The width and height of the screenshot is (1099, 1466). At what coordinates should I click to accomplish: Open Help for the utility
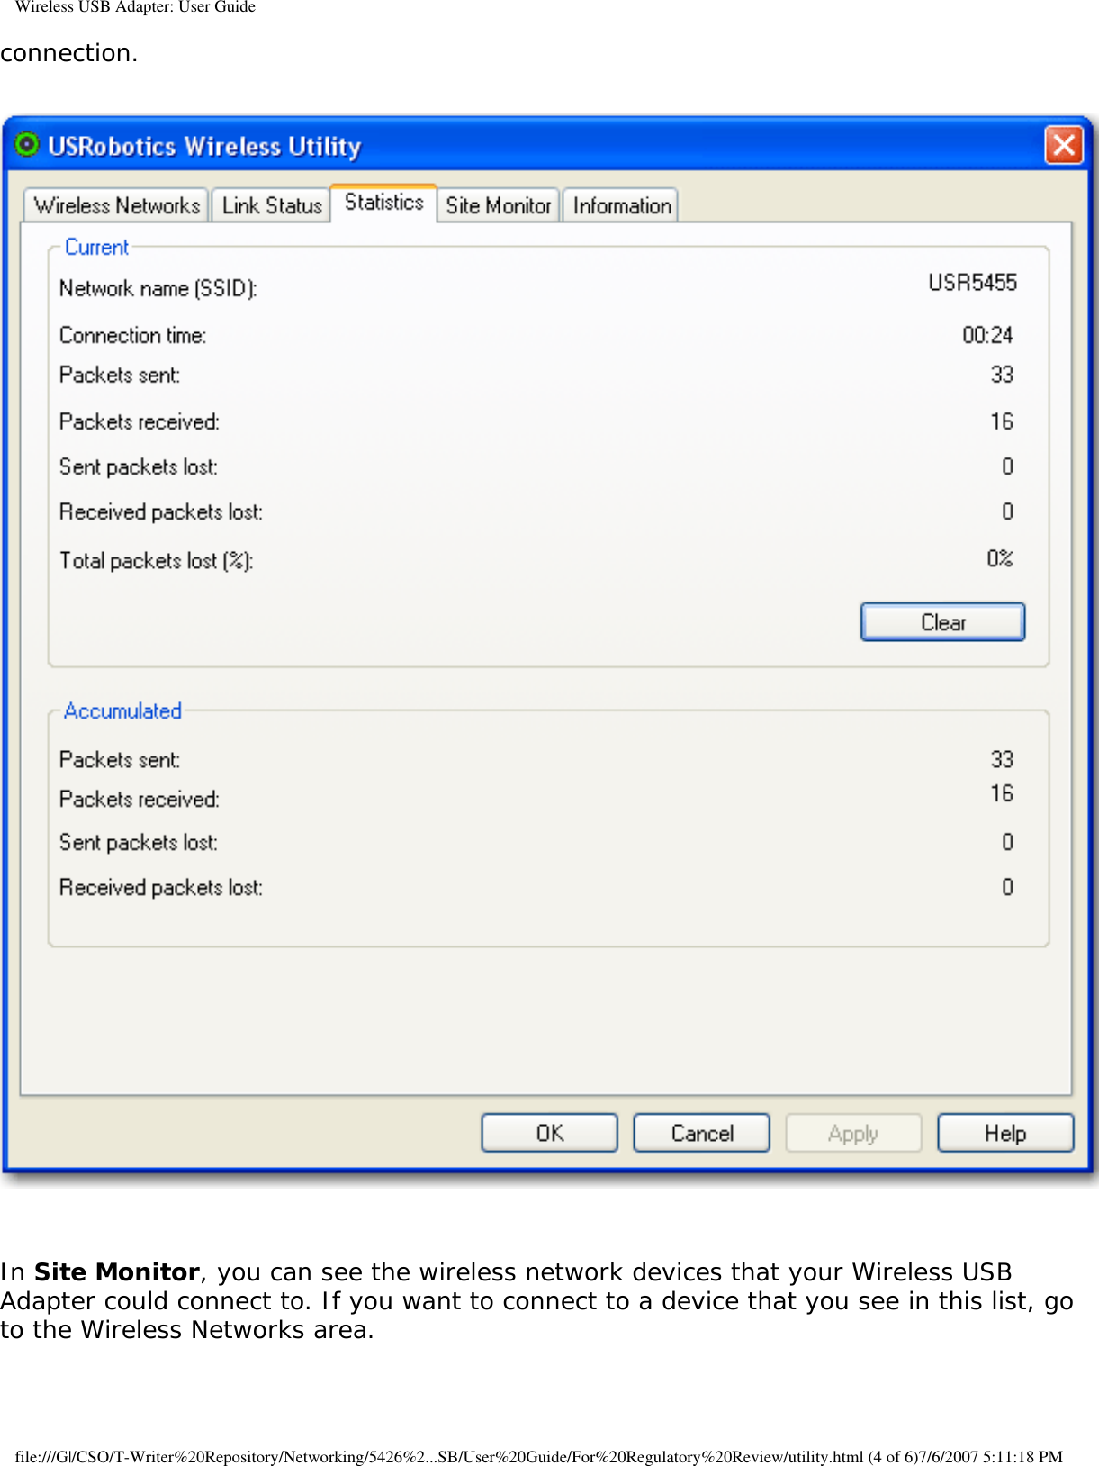click(1005, 1133)
